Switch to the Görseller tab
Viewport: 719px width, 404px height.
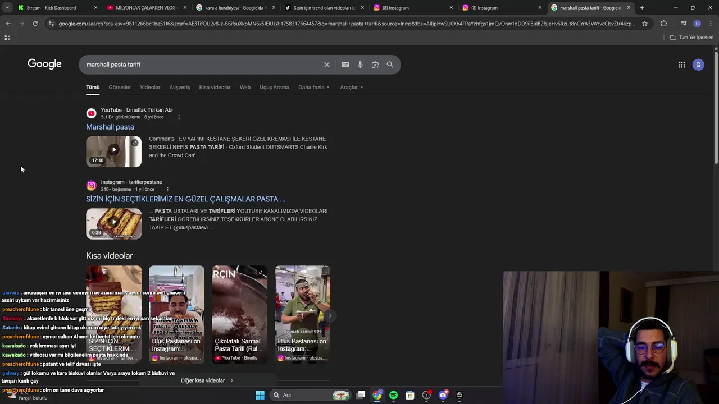[x=120, y=88]
